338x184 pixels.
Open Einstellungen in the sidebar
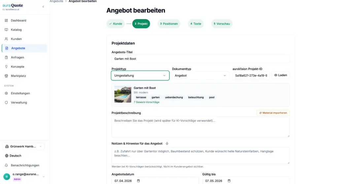click(24, 93)
